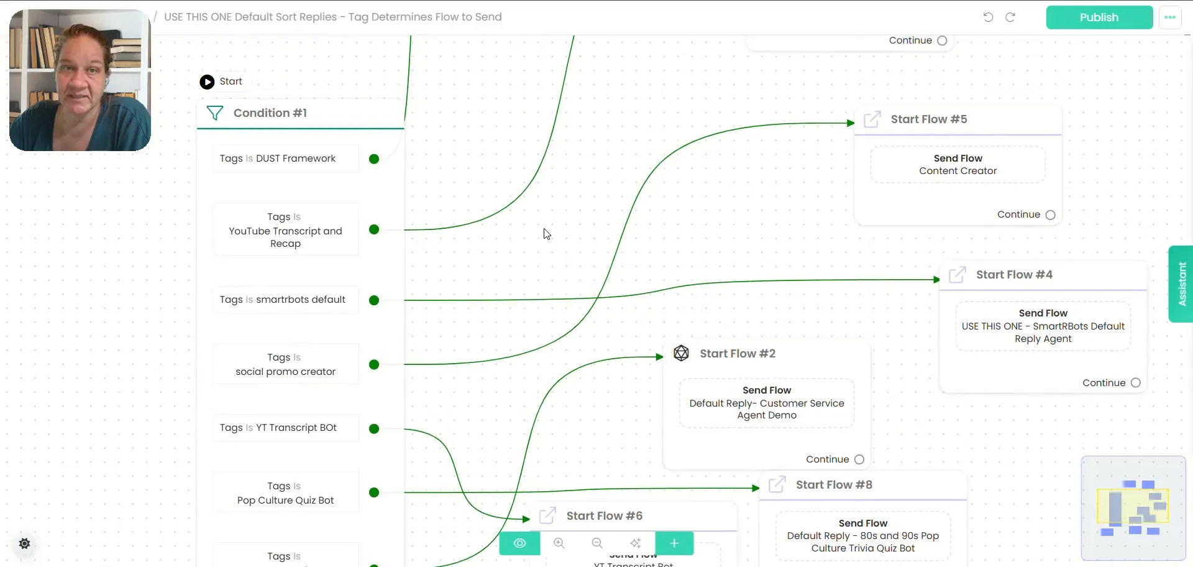
Task: Select the YouTube Transcript and Recap condition
Action: (x=285, y=229)
